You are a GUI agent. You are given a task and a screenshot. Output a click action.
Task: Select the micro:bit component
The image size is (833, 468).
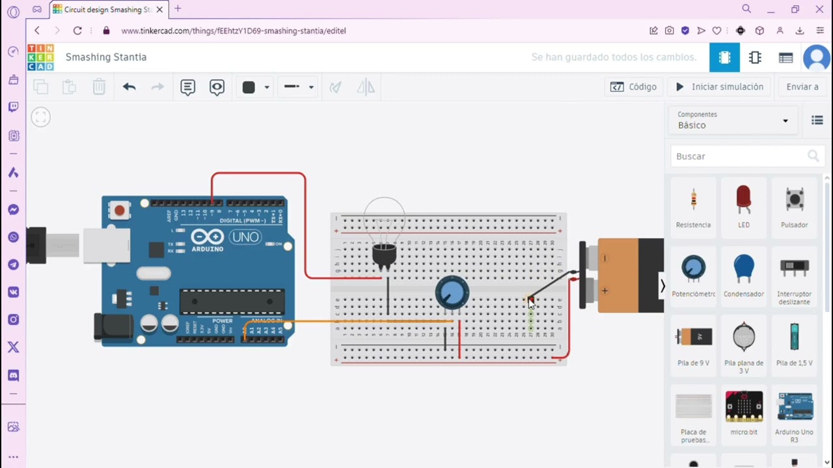pyautogui.click(x=743, y=414)
